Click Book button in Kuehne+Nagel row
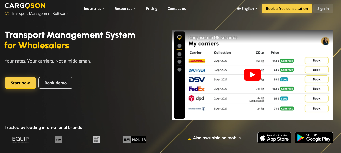The width and height of the screenshot is (341, 153). [316, 108]
